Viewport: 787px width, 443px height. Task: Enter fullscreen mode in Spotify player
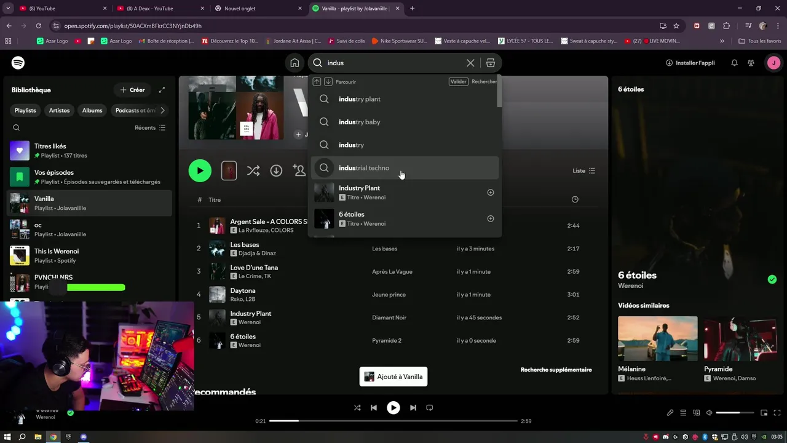tap(777, 413)
